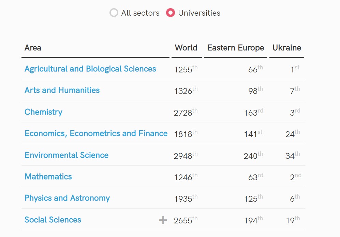This screenshot has height=237, width=340.
Task: Go to the Environmental Science link
Action: point(66,155)
